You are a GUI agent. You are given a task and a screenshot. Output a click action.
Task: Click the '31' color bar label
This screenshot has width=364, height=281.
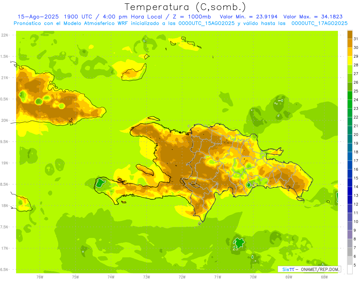(x=356, y=39)
